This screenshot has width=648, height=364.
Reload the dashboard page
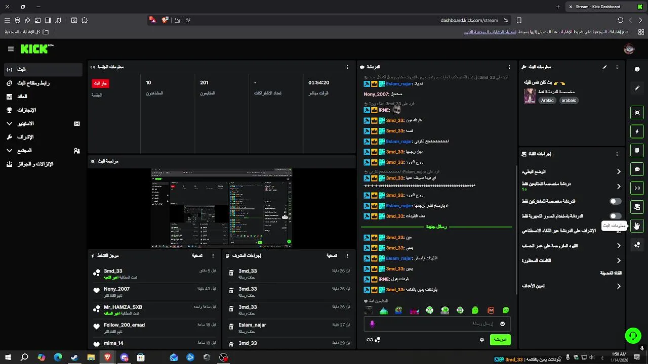(x=620, y=20)
